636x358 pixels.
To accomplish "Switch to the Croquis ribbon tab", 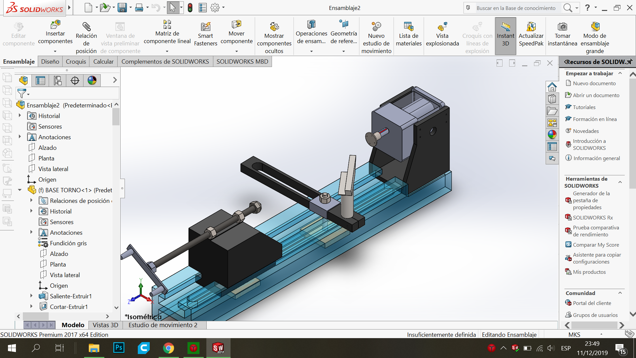I will tap(76, 62).
